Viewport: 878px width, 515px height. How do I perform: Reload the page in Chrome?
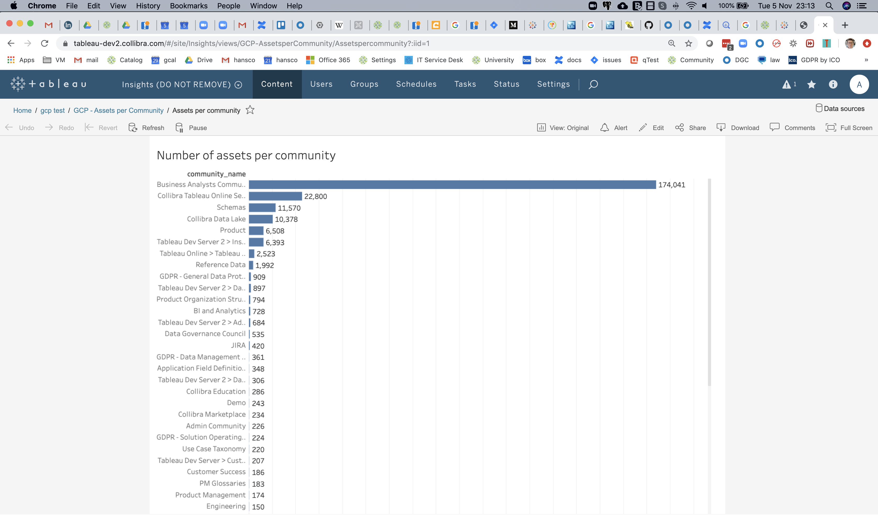click(44, 43)
